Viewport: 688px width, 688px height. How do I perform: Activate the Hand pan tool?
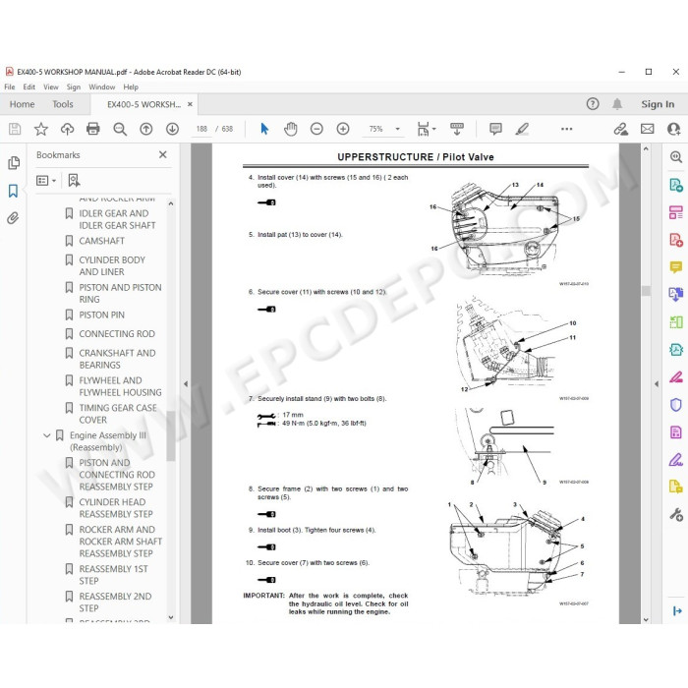click(x=291, y=129)
